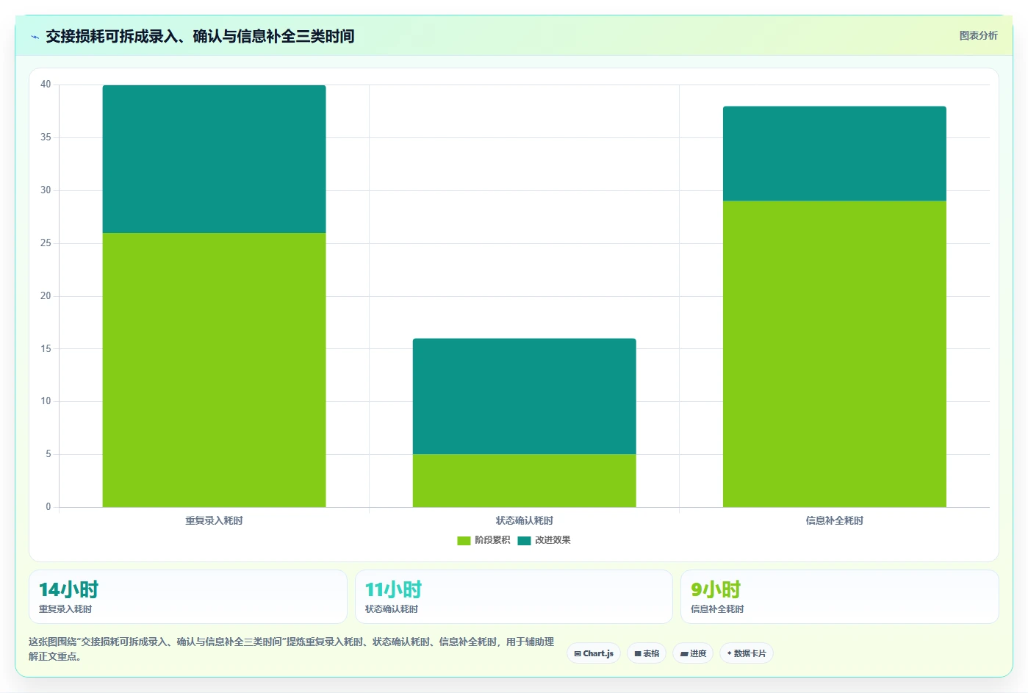This screenshot has width=1028, height=693.
Task: Click the 图表分析 label in the header
Action: coord(978,35)
